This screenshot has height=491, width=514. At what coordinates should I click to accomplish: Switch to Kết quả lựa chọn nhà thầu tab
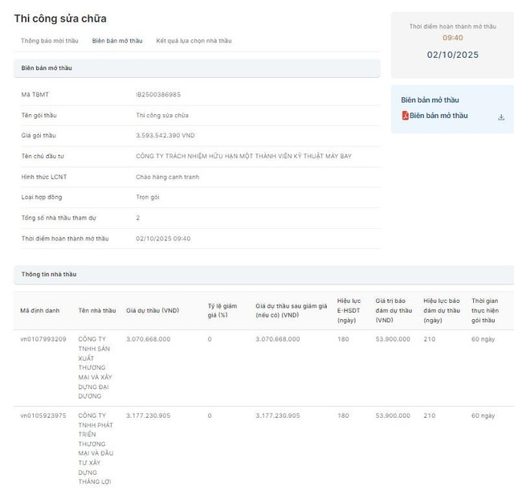[x=194, y=40]
